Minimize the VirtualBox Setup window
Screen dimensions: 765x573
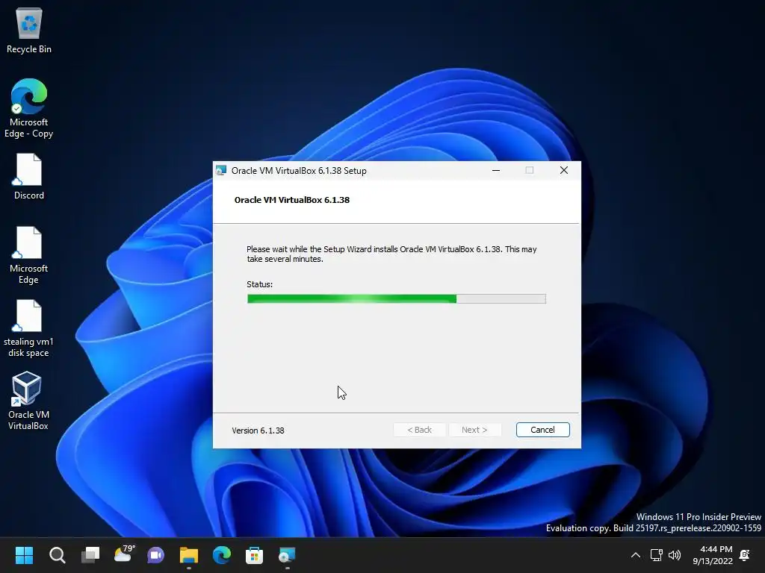[x=496, y=171]
